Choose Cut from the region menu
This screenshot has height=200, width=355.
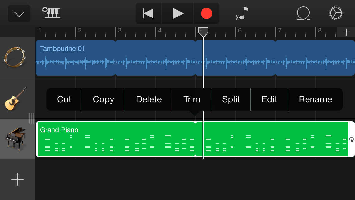click(64, 99)
